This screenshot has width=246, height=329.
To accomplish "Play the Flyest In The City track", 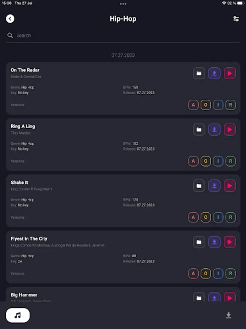I will 230,242.
